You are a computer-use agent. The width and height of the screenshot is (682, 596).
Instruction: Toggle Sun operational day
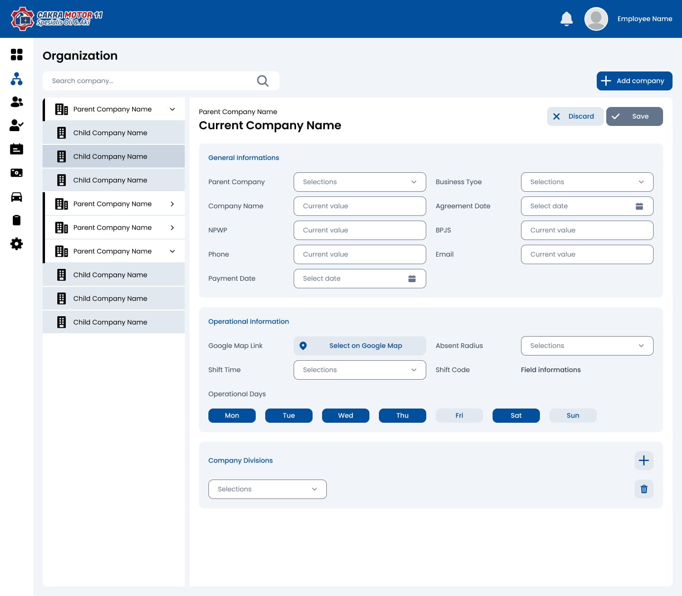click(573, 416)
